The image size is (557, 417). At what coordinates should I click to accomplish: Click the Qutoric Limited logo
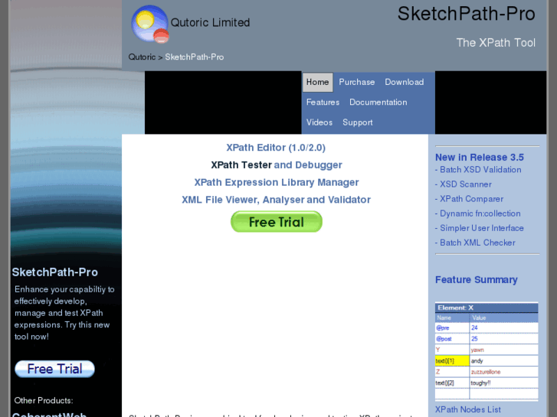point(150,24)
